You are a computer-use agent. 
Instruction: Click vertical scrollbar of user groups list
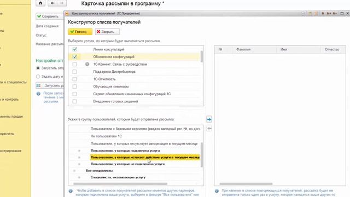[202, 155]
